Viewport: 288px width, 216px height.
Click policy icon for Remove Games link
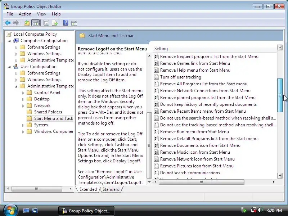tap(156, 63)
